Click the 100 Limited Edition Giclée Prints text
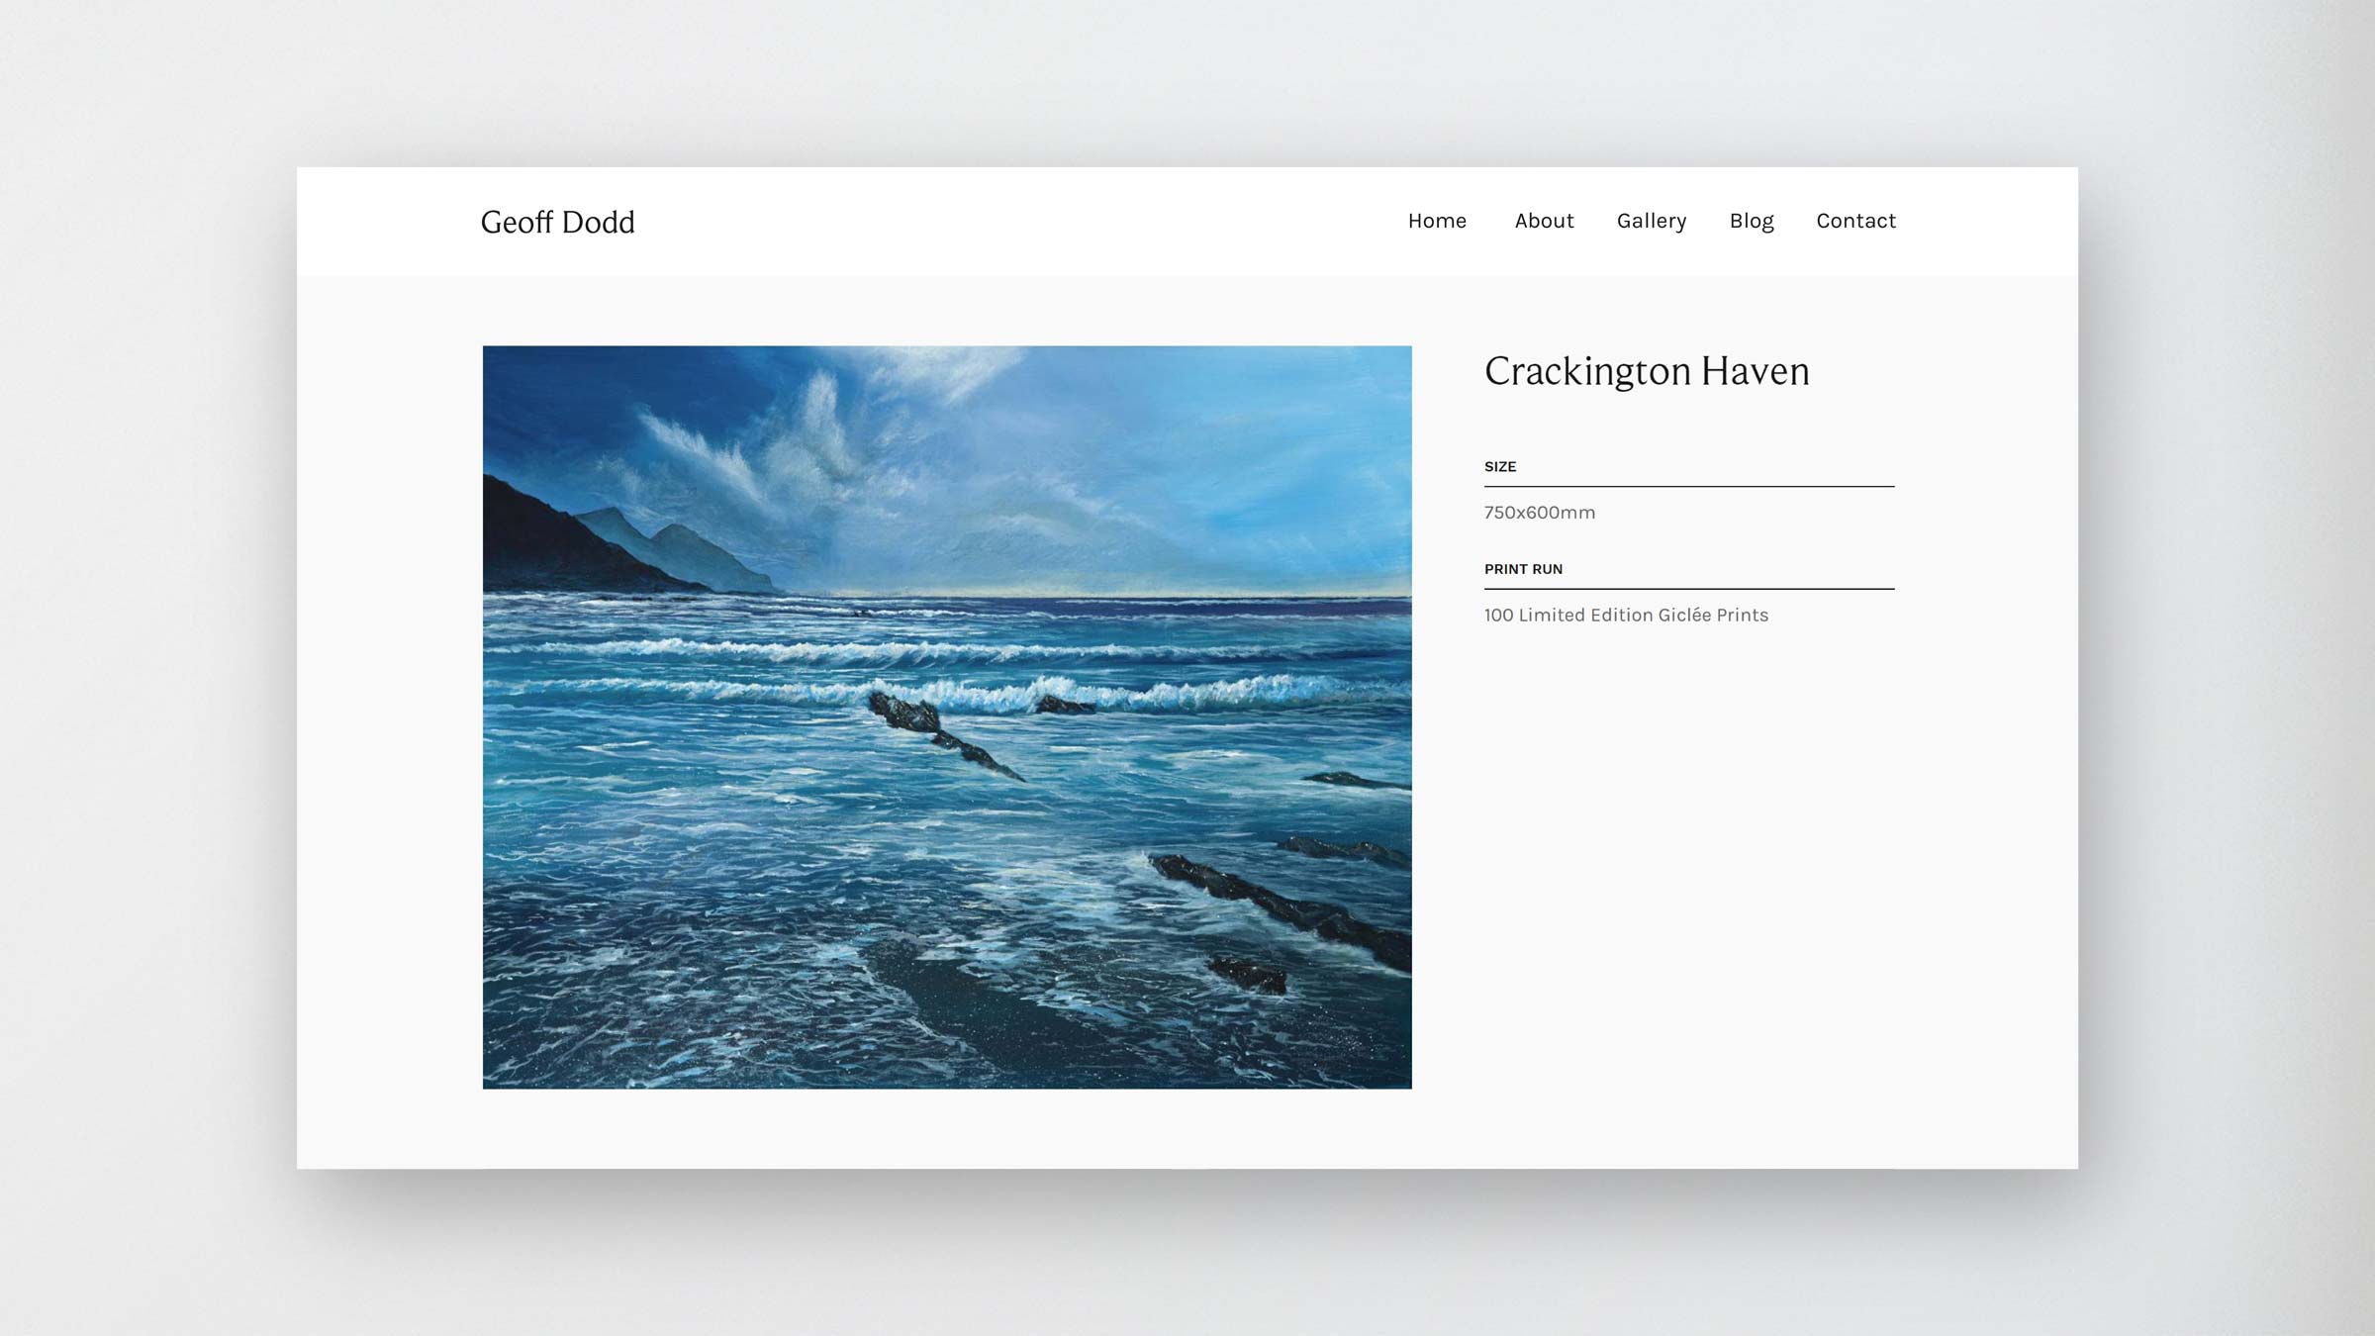The width and height of the screenshot is (2375, 1336). click(x=1626, y=616)
